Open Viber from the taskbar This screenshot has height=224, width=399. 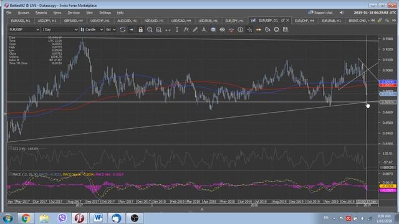(62, 218)
